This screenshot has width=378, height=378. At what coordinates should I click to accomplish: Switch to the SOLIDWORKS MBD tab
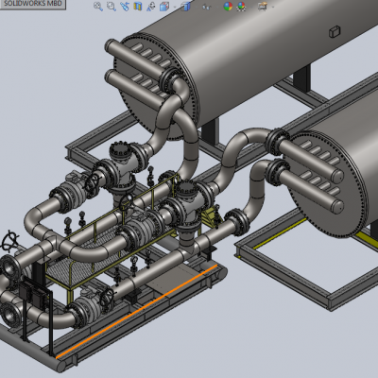(x=33, y=4)
